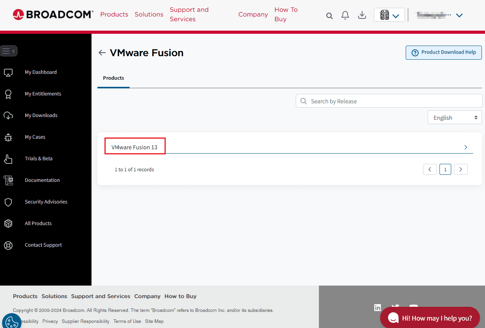Open the search magnifier icon in header
The image size is (485, 328).
(x=329, y=16)
